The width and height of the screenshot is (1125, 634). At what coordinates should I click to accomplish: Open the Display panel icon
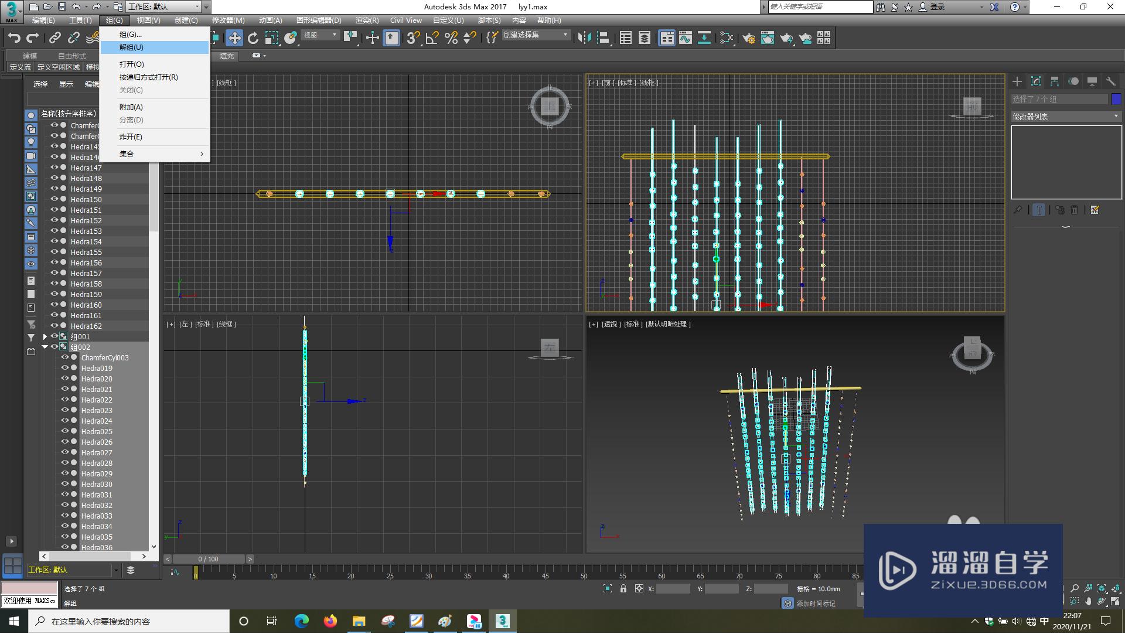tap(1092, 81)
